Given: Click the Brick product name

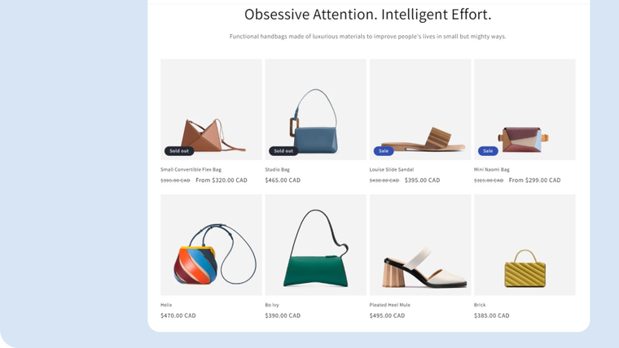Looking at the screenshot, I should click(480, 305).
